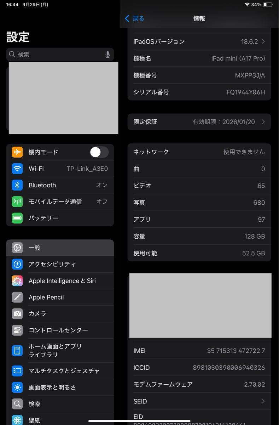Open 画面表示と明るさ settings row
The image size is (279, 425).
click(x=60, y=387)
